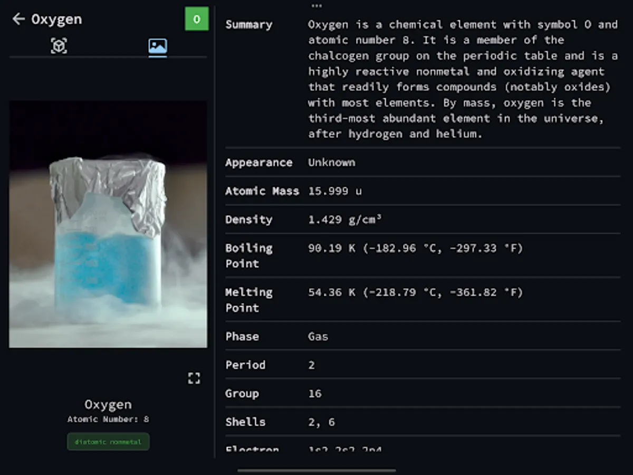Select the Period value '2'
This screenshot has width=633, height=475.
click(312, 365)
